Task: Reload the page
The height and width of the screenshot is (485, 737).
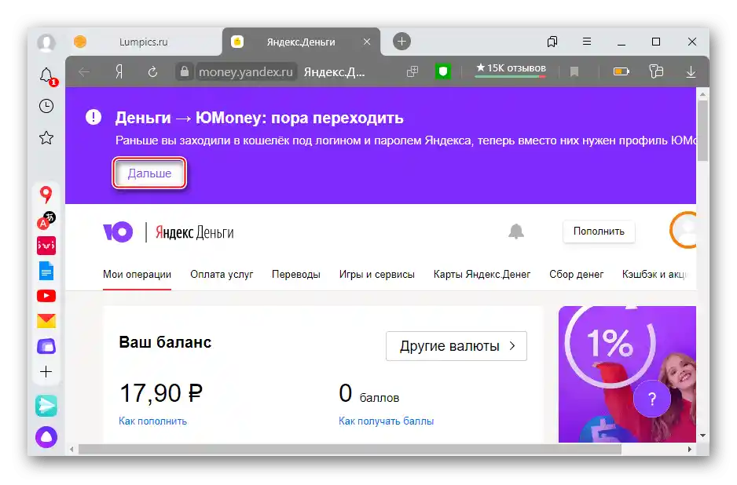Action: coord(152,72)
